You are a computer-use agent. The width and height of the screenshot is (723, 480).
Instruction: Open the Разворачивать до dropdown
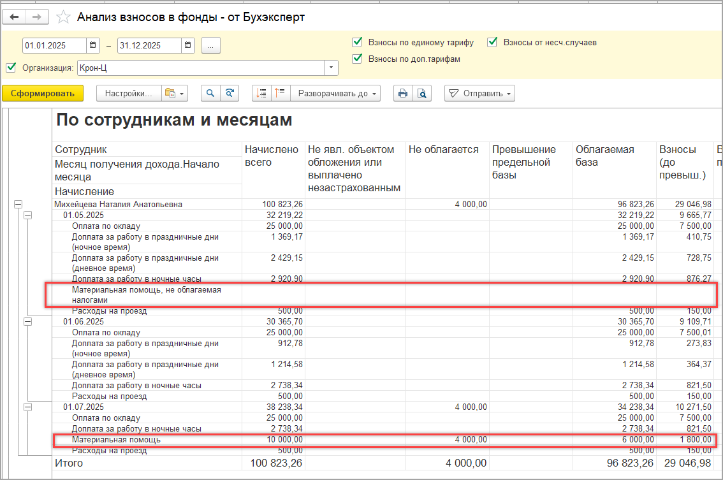coord(335,93)
